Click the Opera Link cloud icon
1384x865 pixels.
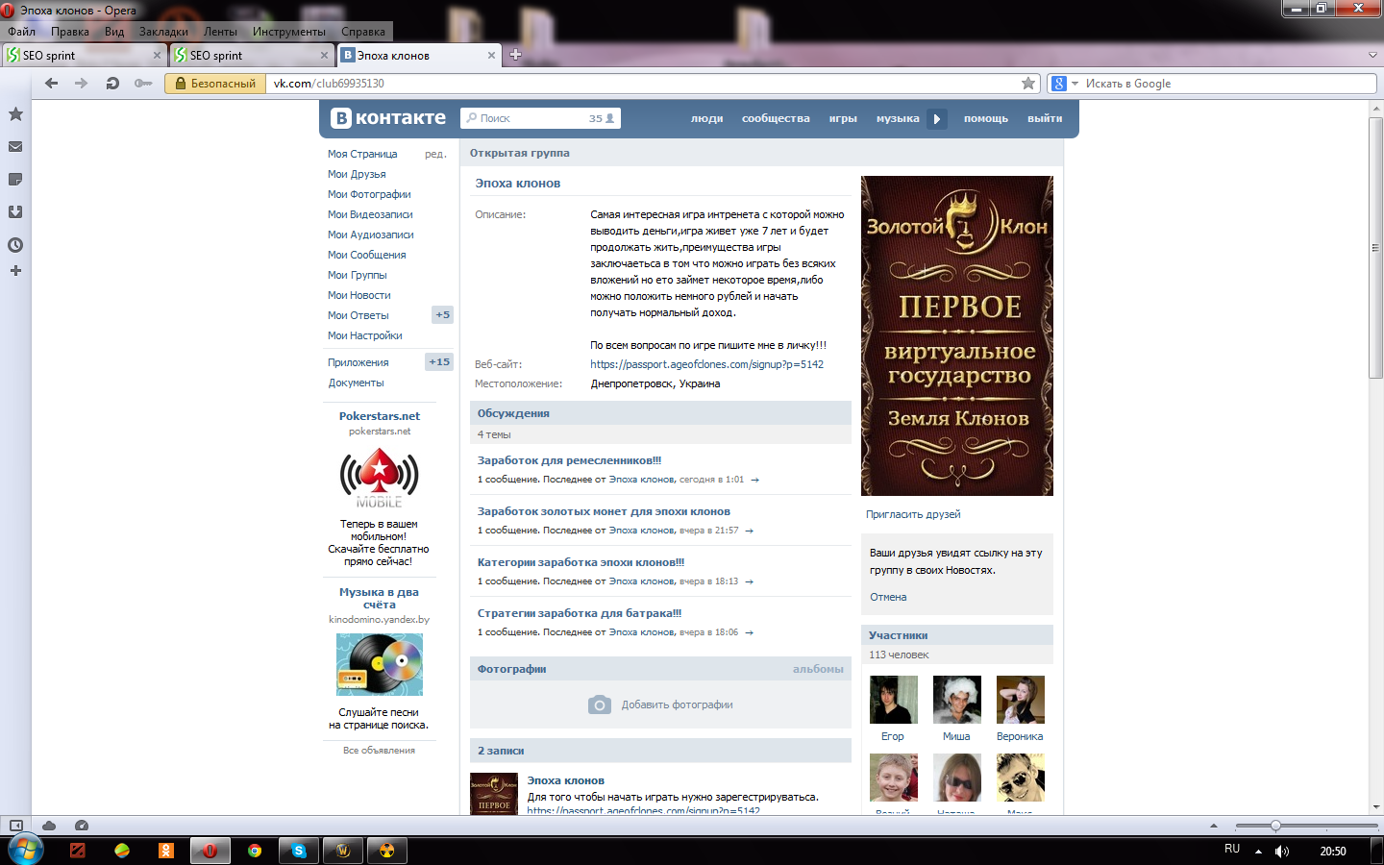[x=49, y=826]
